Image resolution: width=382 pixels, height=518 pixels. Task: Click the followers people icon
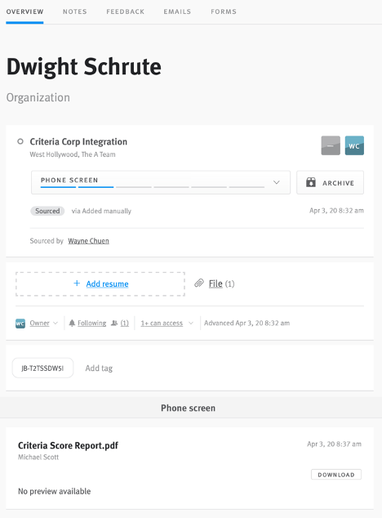(114, 323)
